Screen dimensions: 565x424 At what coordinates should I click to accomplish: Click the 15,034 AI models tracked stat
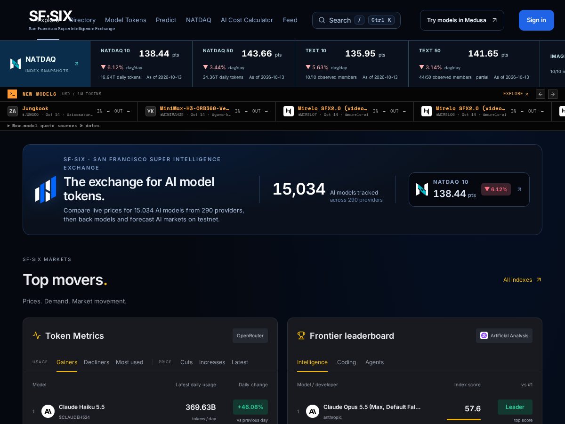click(x=328, y=189)
